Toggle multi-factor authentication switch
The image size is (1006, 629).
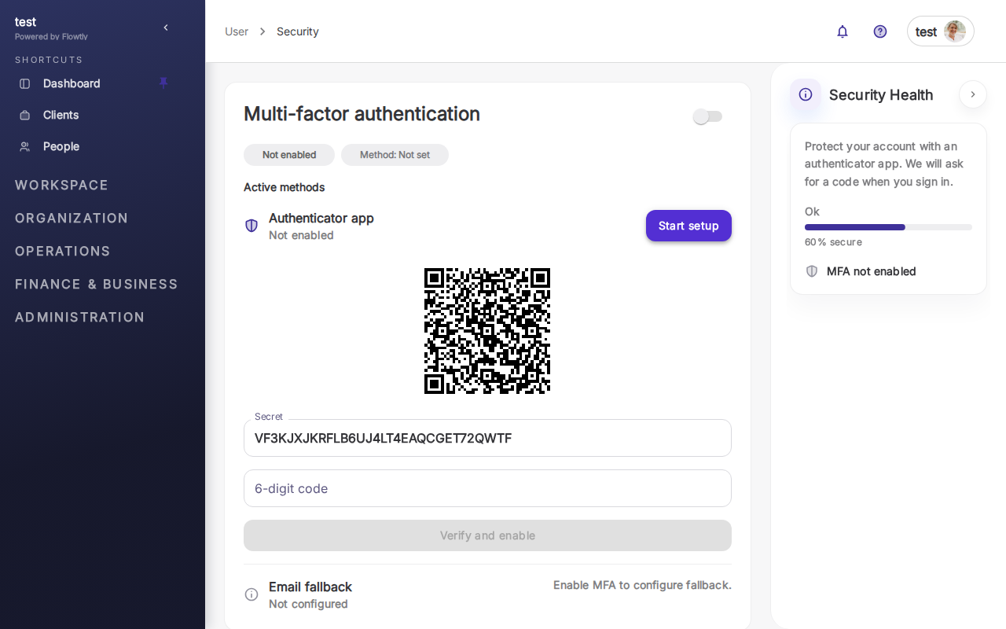707,116
